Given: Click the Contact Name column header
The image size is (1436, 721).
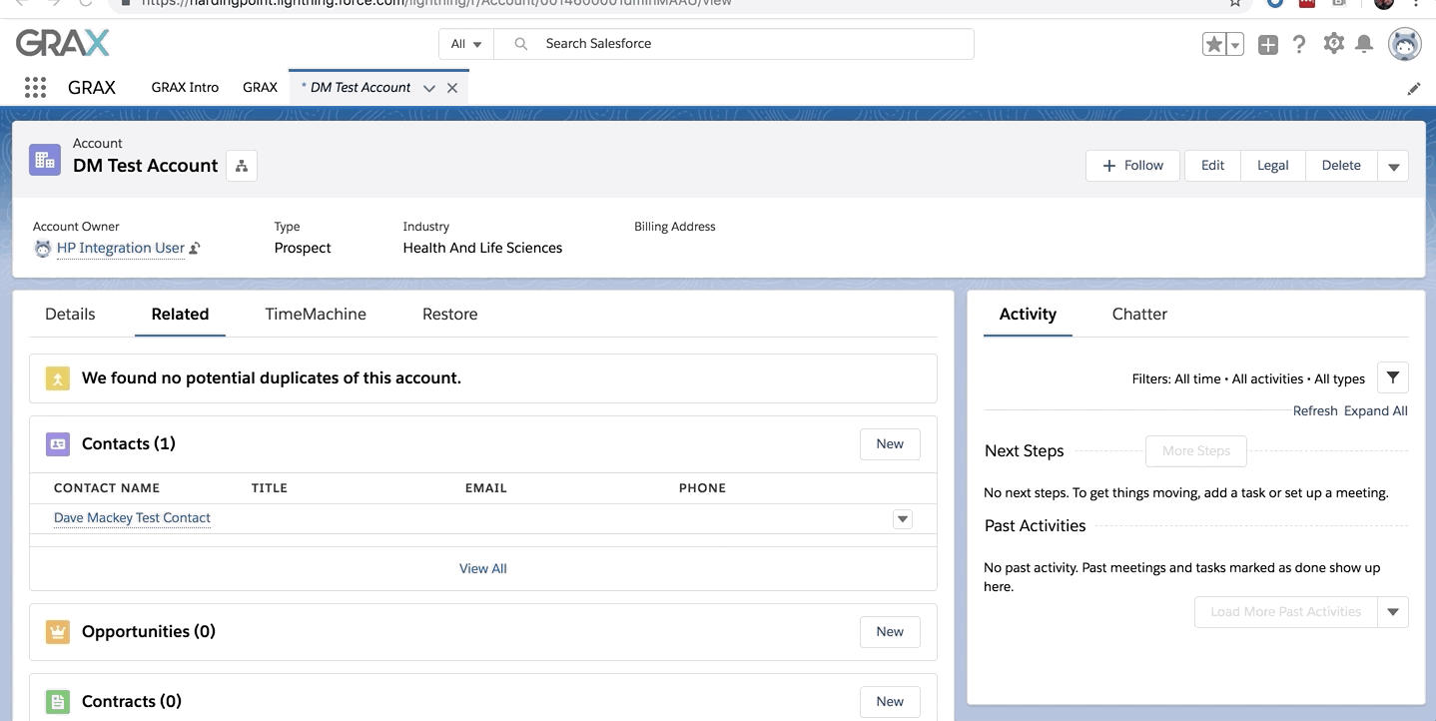Looking at the screenshot, I should click(107, 488).
